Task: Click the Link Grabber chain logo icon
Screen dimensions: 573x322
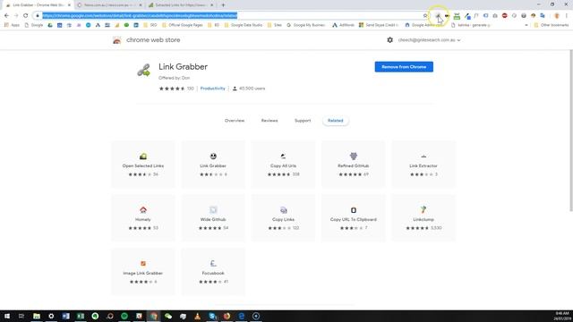Action: click(x=143, y=70)
